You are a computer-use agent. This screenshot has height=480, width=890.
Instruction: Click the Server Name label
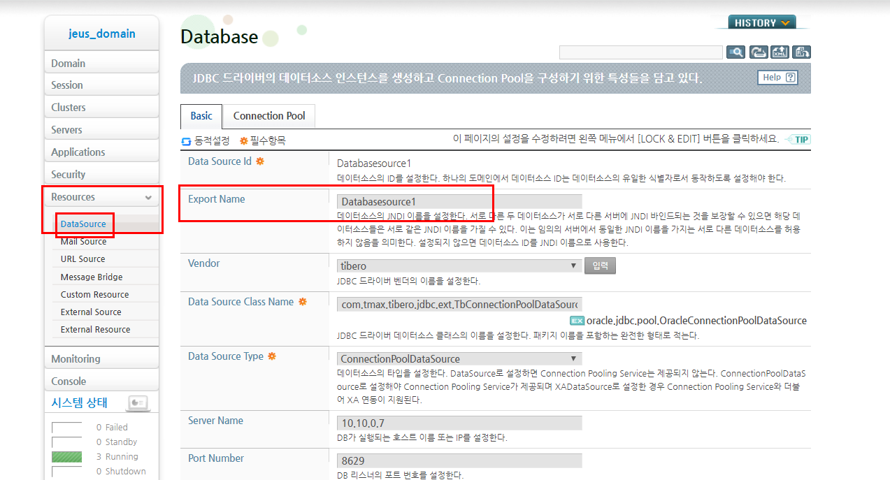[216, 421]
